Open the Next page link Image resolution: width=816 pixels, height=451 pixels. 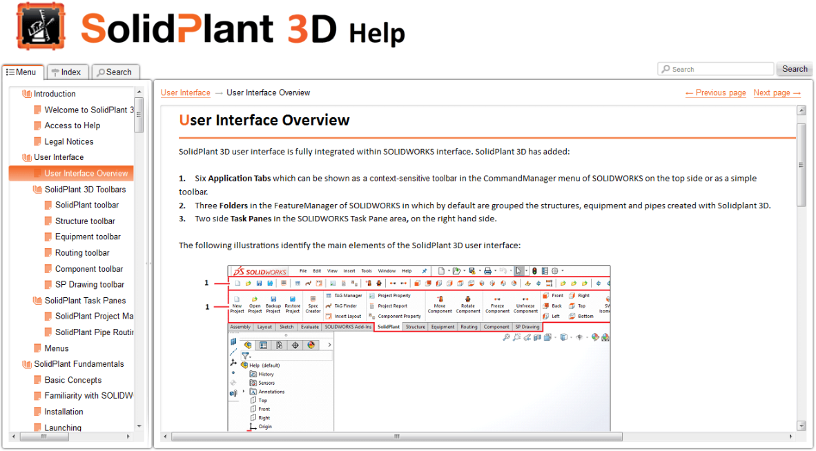click(x=777, y=92)
